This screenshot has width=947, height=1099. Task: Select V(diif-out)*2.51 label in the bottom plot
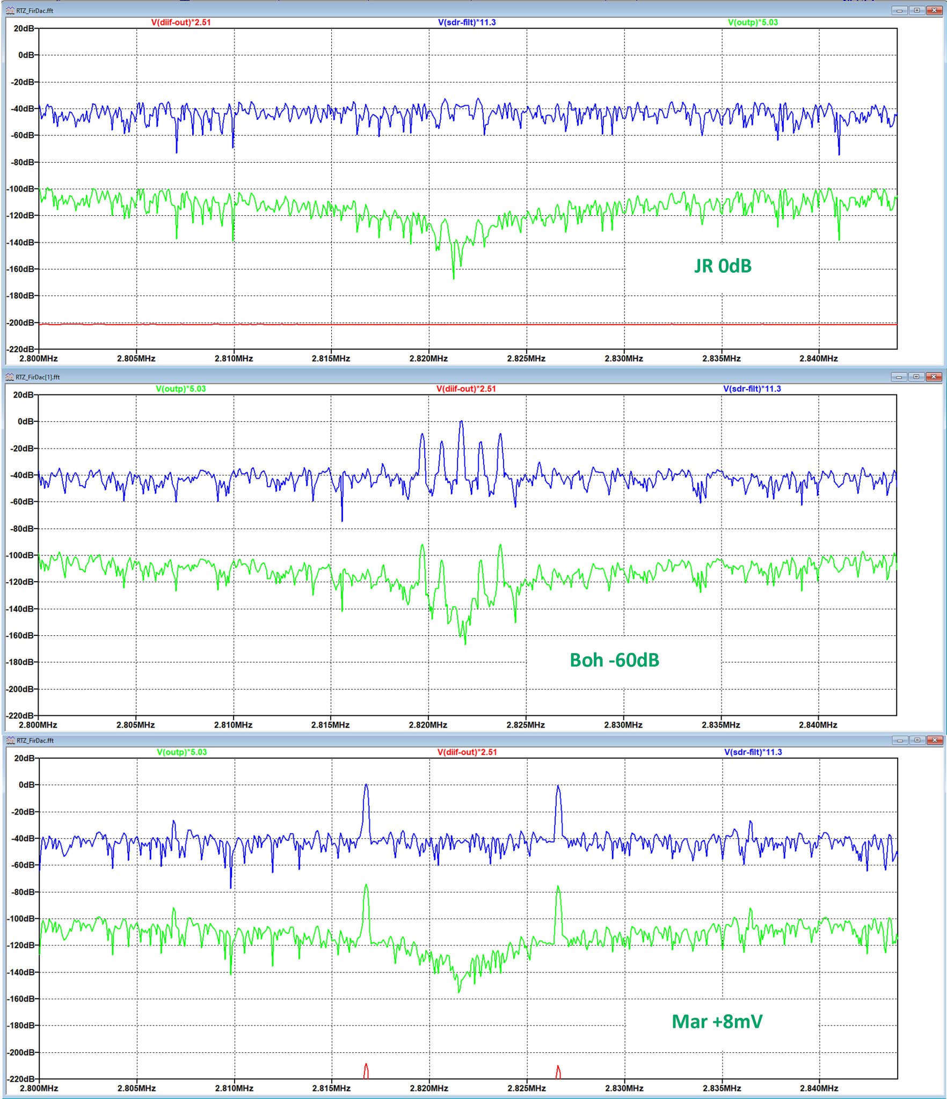[467, 752]
